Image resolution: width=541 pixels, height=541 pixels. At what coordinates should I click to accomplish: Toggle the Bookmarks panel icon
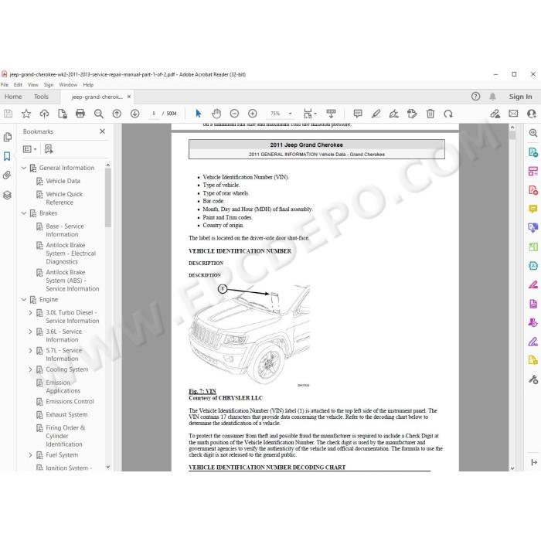click(7, 156)
